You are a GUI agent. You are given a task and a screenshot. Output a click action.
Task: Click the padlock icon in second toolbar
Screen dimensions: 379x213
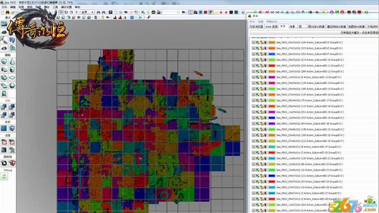[x=103, y=17]
